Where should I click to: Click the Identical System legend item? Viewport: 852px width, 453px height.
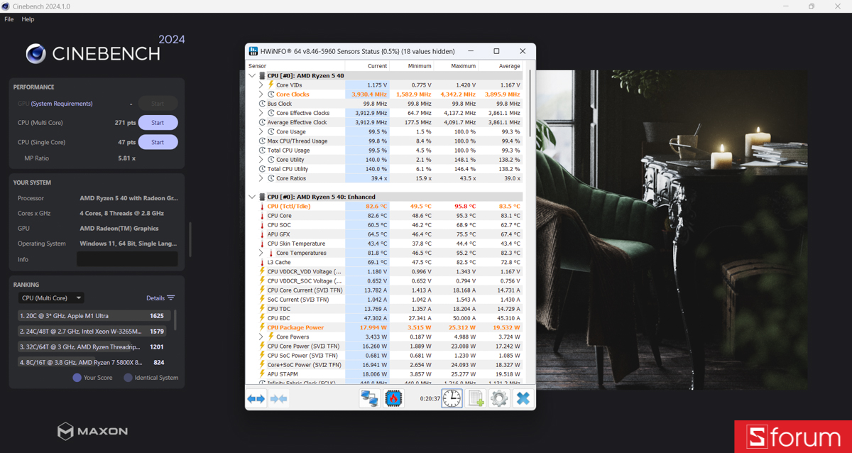click(151, 378)
